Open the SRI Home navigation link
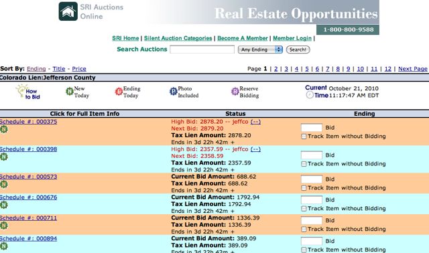Image resolution: width=429 pixels, height=253 pixels. pos(125,38)
